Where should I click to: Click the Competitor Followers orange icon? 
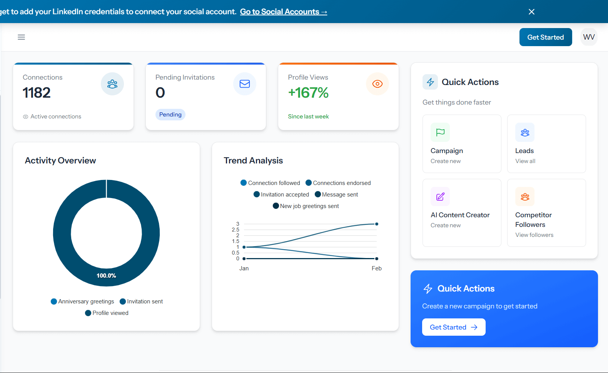(525, 196)
